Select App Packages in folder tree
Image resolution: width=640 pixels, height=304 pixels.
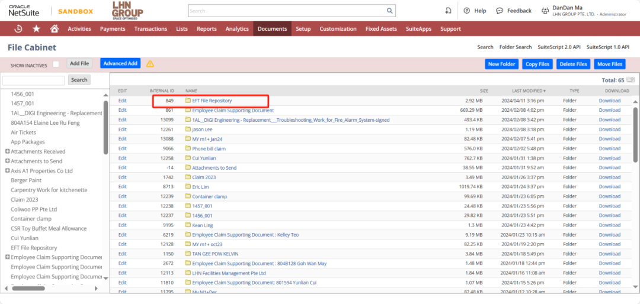pyautogui.click(x=28, y=142)
